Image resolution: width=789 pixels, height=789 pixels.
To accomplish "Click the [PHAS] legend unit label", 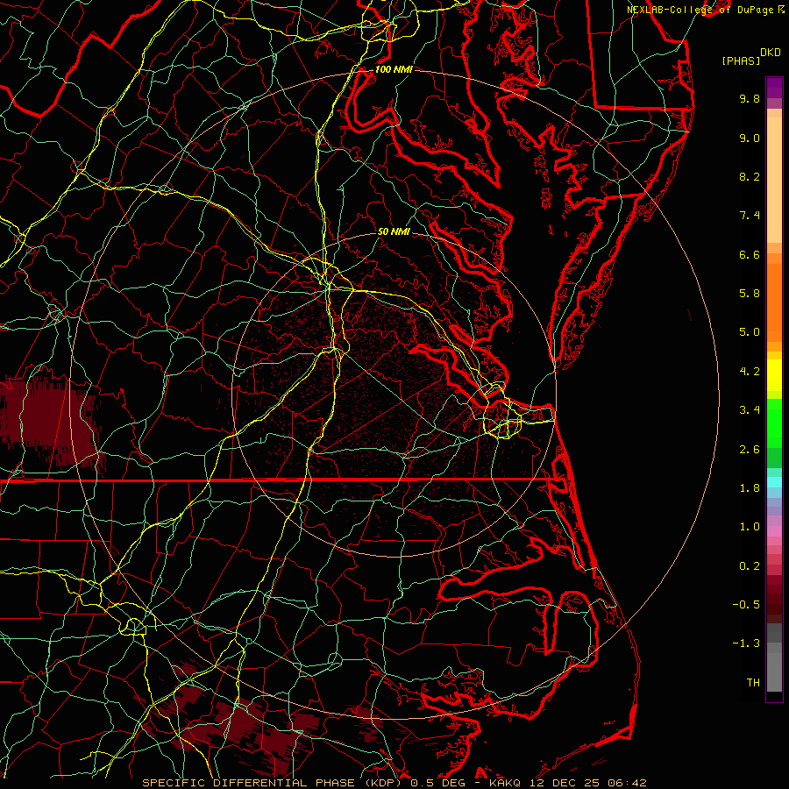I will [x=741, y=60].
